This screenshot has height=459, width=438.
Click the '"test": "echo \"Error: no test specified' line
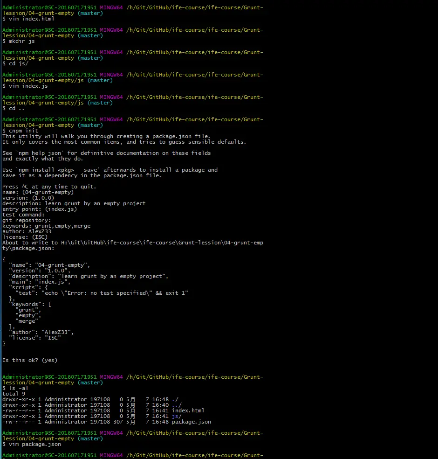pyautogui.click(x=102, y=293)
